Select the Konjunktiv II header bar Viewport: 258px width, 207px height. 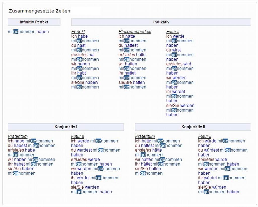pyautogui.click(x=193, y=127)
